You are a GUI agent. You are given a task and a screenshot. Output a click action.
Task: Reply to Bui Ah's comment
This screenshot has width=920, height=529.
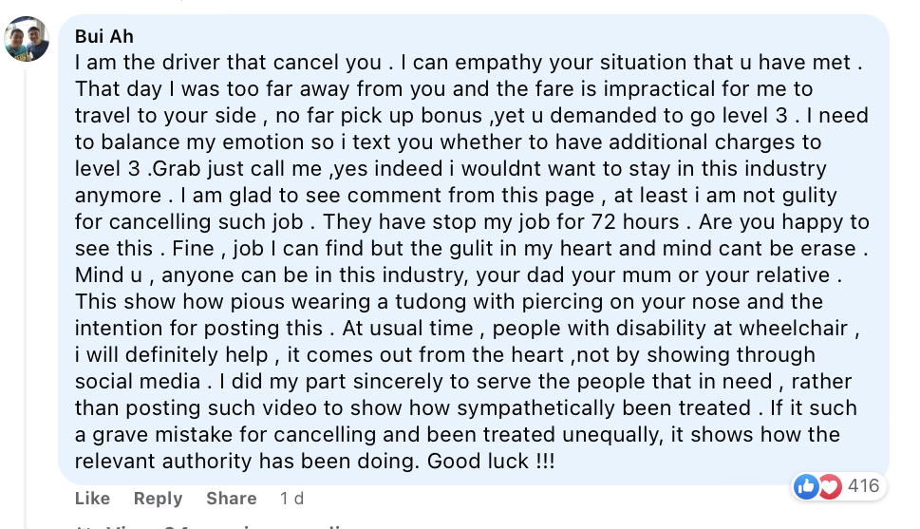point(158,499)
